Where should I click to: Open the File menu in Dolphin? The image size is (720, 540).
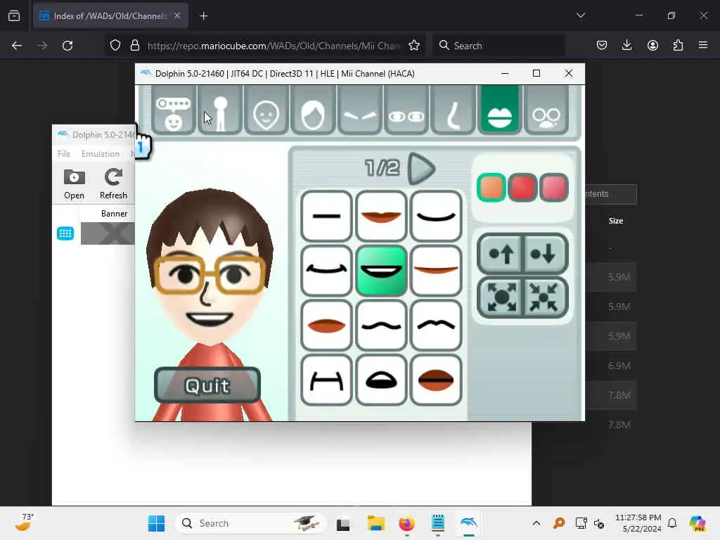[x=64, y=154]
